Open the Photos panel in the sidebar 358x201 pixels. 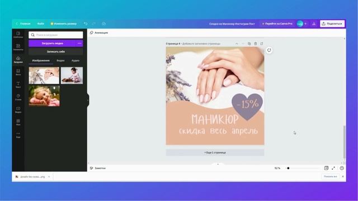pos(18,72)
